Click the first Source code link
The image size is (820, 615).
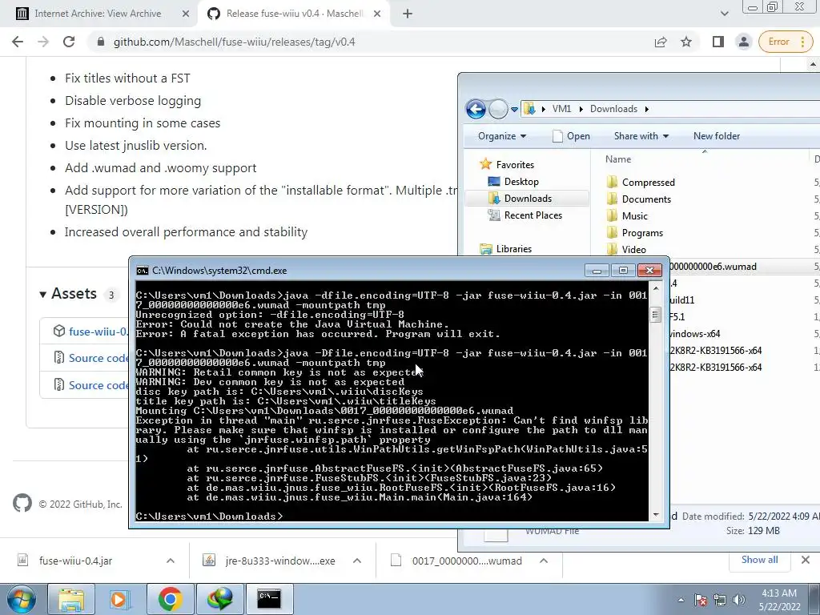tap(98, 358)
